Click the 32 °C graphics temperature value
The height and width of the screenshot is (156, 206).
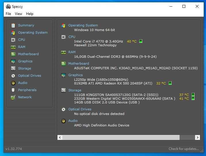161,83
